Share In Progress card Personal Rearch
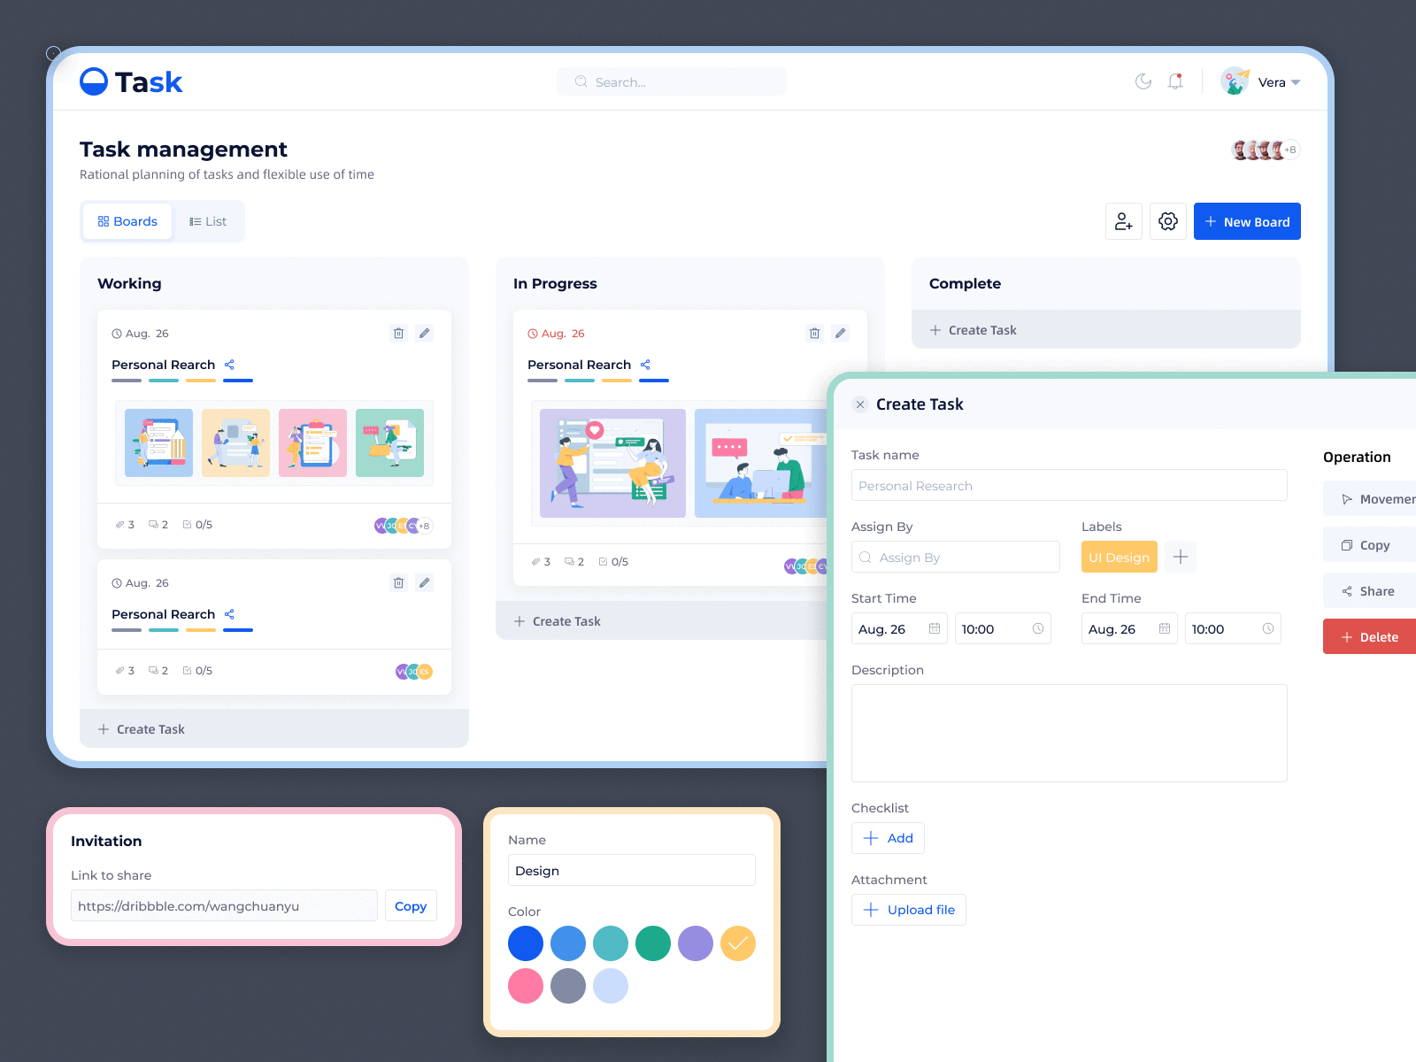Viewport: 1416px width, 1062px height. coord(645,365)
